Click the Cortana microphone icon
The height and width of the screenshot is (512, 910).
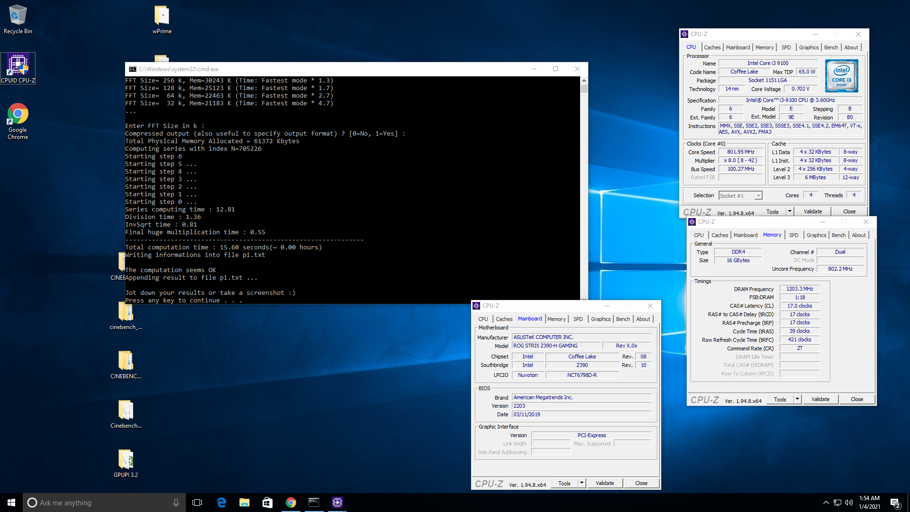(x=176, y=503)
